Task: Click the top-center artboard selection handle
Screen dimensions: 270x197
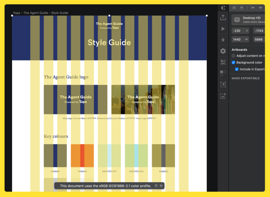Action: [x=109, y=15]
